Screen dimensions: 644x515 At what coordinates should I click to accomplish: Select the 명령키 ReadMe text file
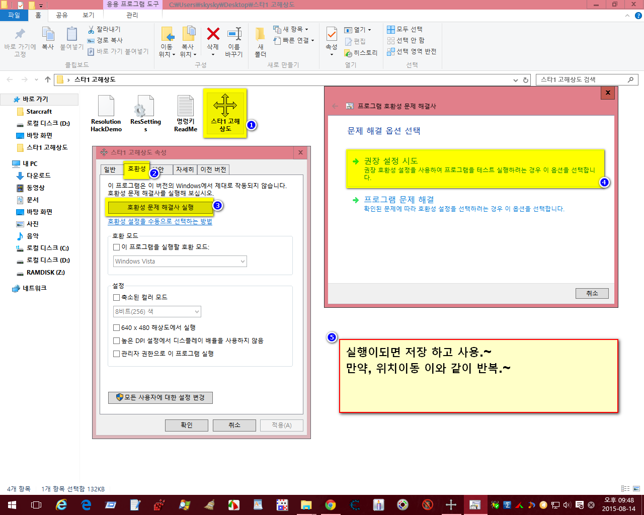[x=186, y=114]
